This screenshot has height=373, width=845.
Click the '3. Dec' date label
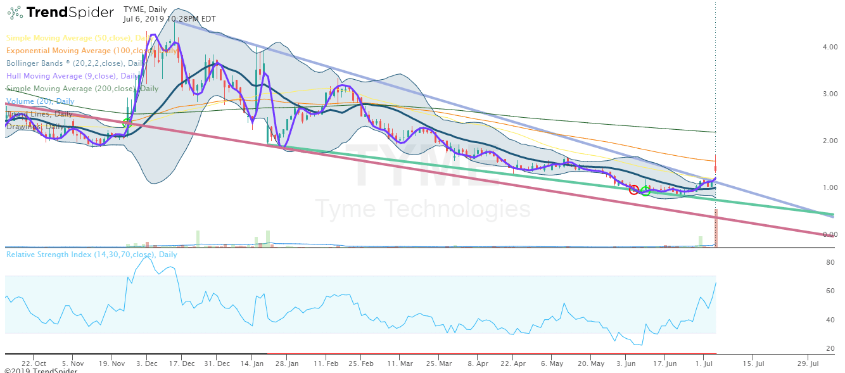click(x=147, y=364)
